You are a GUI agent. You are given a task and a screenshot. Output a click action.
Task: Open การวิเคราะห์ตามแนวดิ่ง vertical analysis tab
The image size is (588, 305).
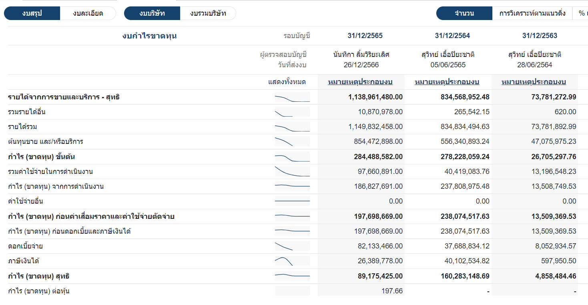coord(532,13)
